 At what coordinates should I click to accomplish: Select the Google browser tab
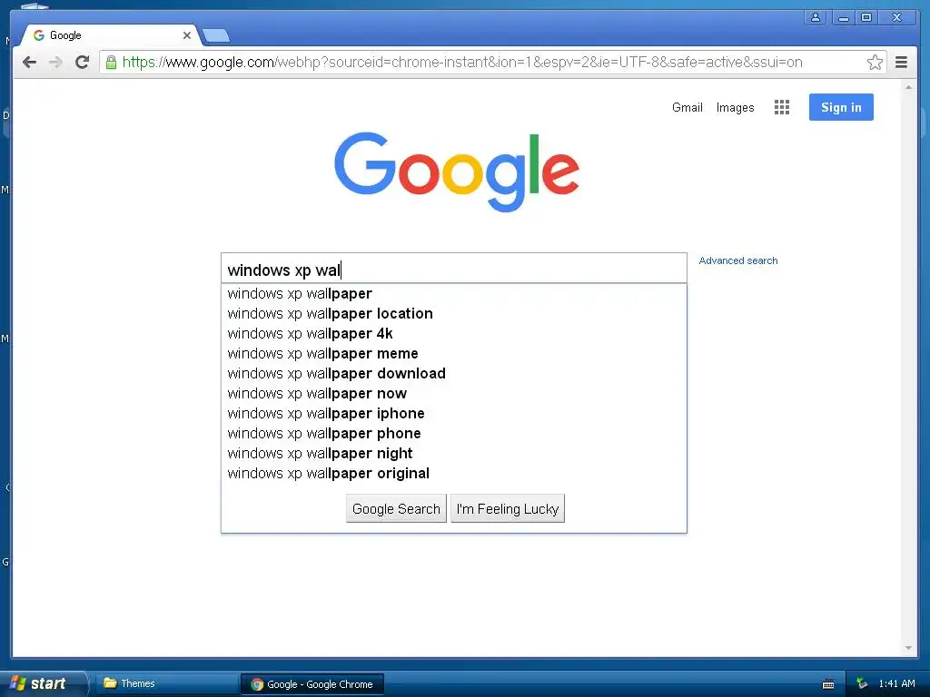click(110, 35)
